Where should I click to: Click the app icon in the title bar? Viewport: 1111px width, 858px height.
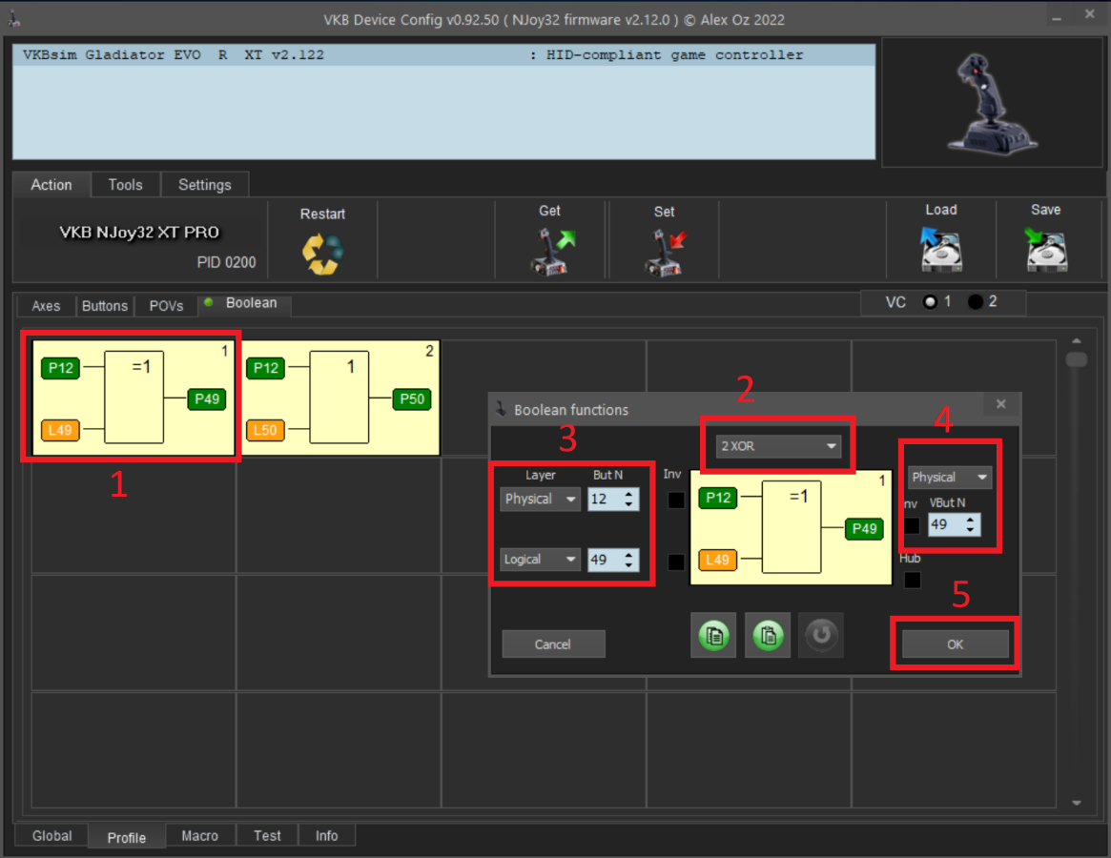point(13,18)
